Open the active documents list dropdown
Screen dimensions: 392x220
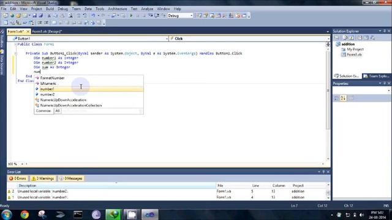pos(328,32)
